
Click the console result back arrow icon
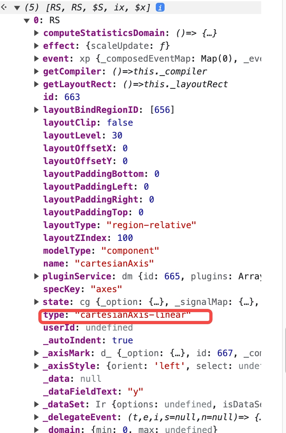(x=4, y=8)
